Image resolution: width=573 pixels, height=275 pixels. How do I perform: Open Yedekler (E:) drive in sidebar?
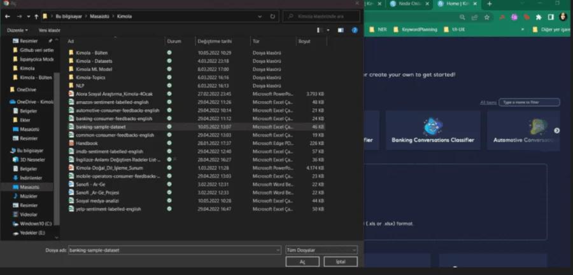coord(32,232)
